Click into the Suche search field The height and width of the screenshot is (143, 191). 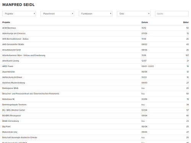tap(172, 14)
